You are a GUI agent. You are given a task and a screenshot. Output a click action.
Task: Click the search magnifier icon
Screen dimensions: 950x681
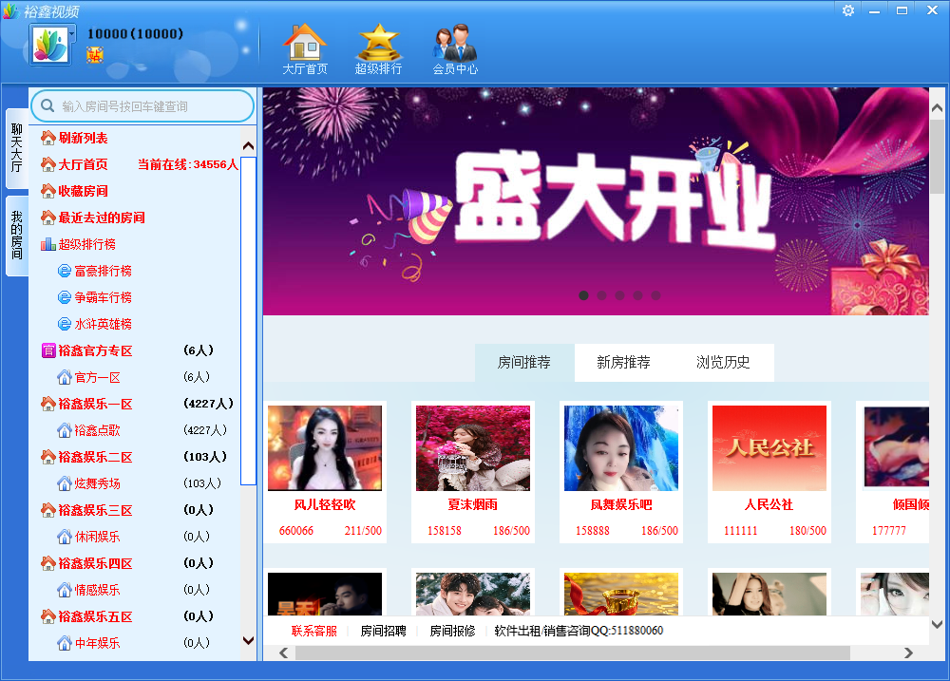point(47,106)
